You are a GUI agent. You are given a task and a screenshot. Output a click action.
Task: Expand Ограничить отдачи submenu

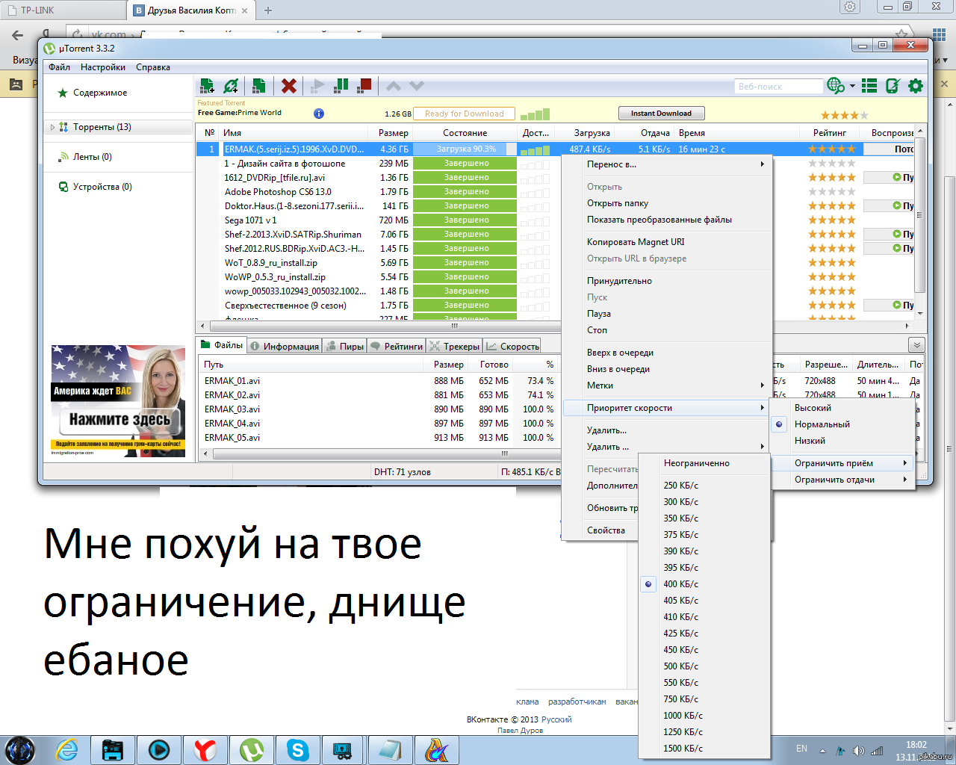click(842, 480)
